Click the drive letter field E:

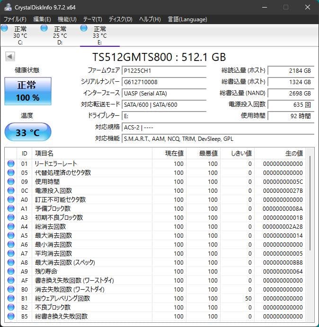[164, 116]
